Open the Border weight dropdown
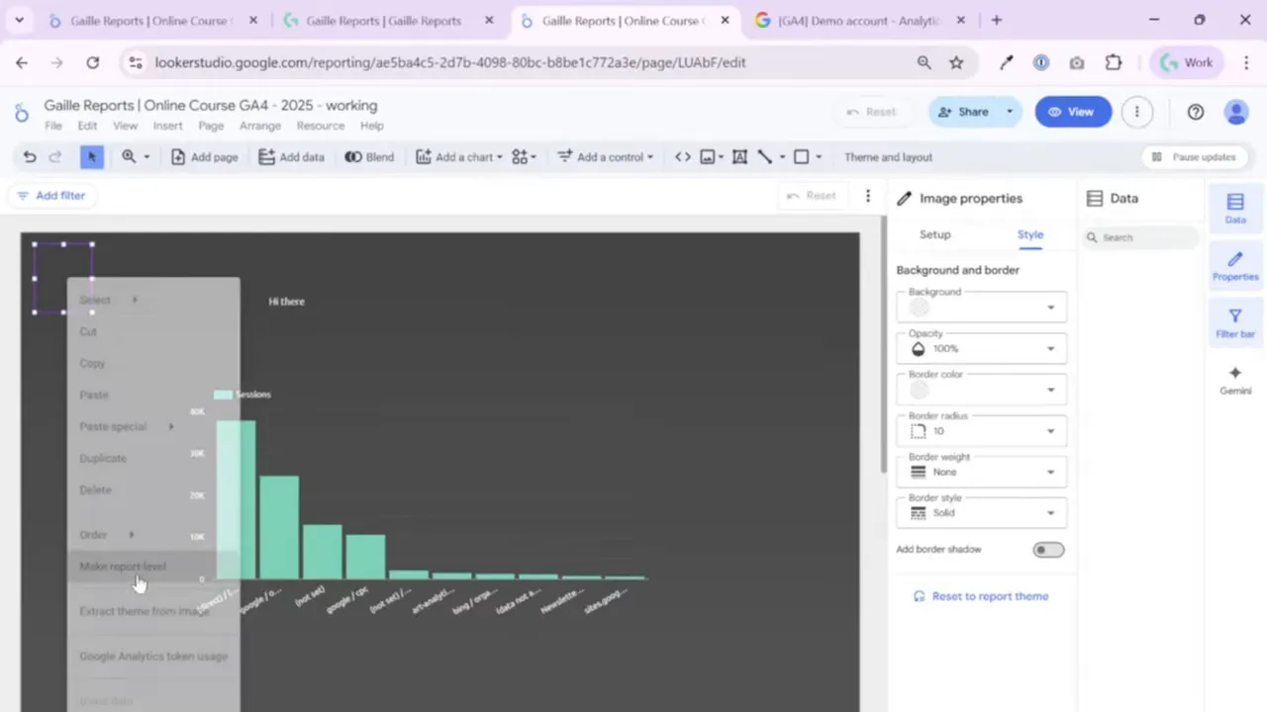Image resolution: width=1267 pixels, height=712 pixels. (x=980, y=472)
